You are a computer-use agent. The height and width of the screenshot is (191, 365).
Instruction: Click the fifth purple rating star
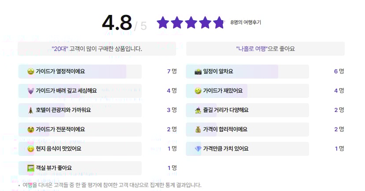coord(219,22)
